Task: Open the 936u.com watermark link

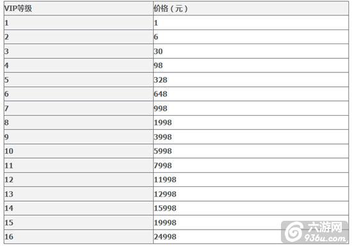Action: pos(325,238)
